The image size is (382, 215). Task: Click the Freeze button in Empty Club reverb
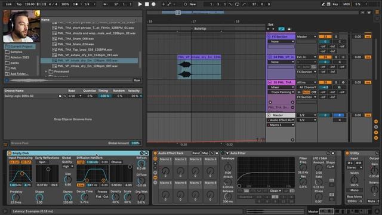point(102,192)
